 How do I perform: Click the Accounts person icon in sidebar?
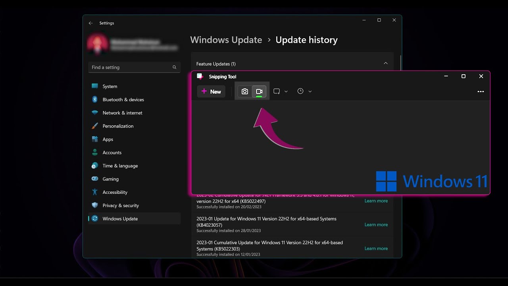[95, 153]
